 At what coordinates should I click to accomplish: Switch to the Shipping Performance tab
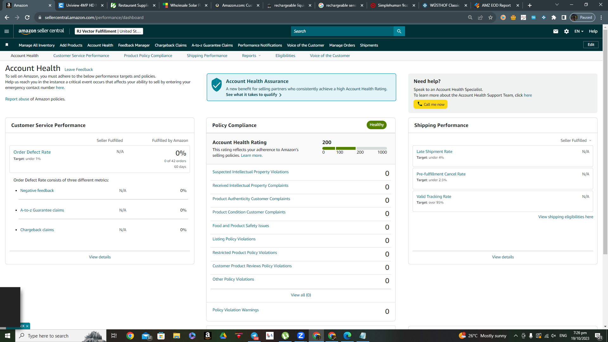point(207,55)
